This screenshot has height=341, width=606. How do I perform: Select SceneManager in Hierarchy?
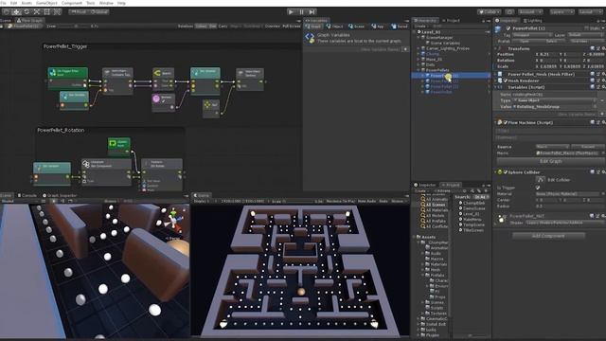tap(439, 38)
